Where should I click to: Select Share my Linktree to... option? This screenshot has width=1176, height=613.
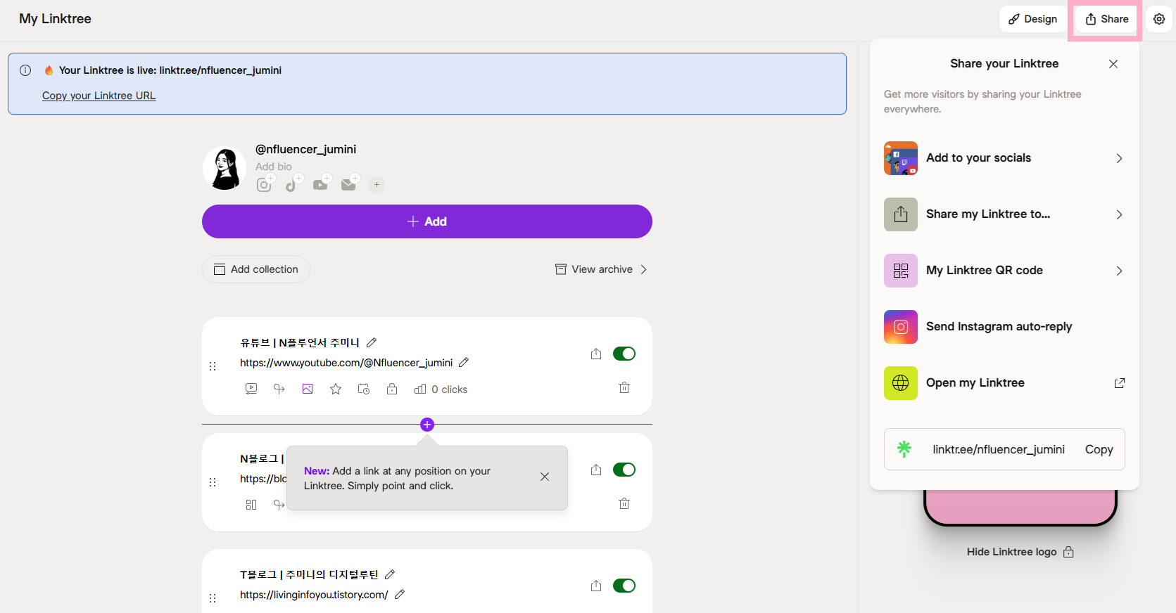(x=1004, y=214)
